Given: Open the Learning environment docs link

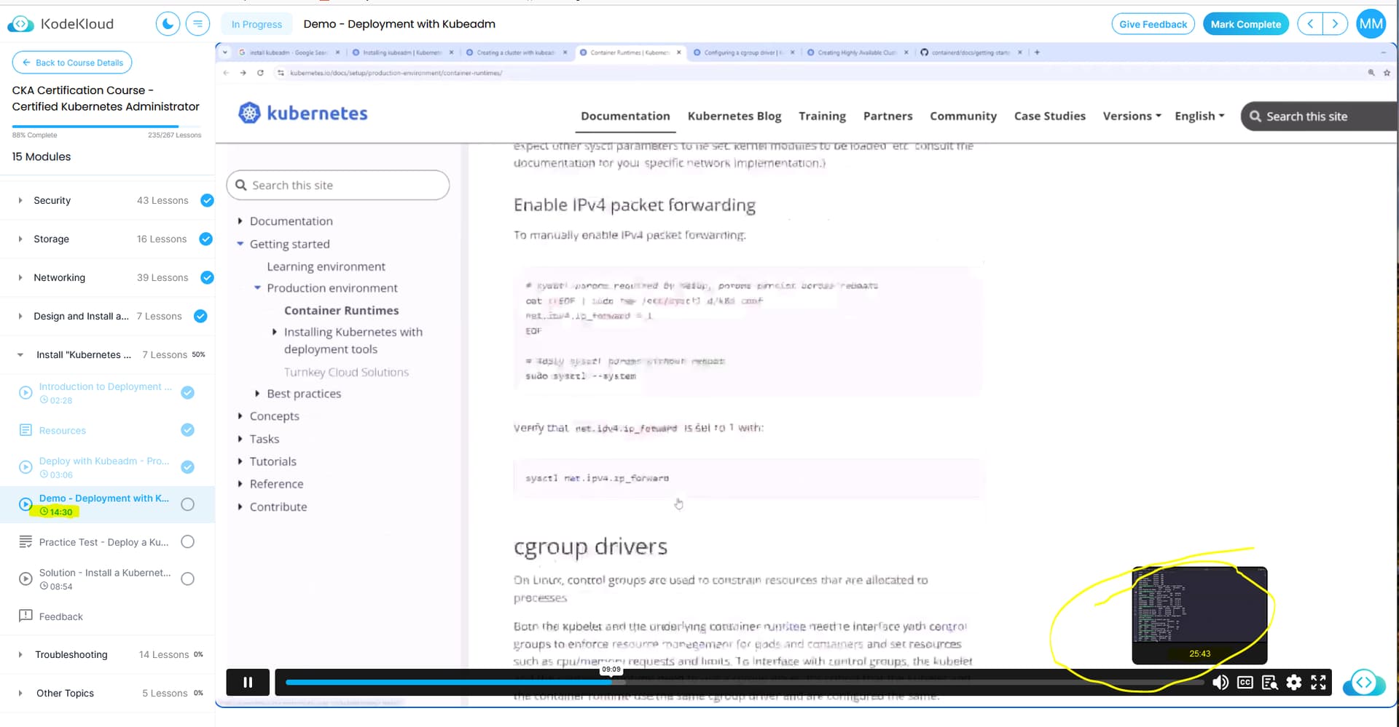Looking at the screenshot, I should coord(326,266).
